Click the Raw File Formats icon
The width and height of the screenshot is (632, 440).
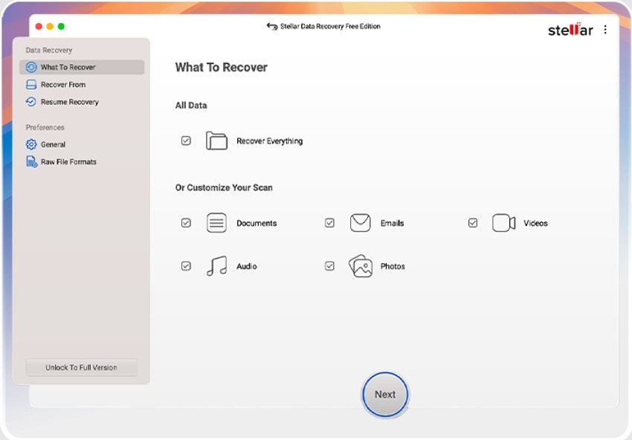pos(31,161)
